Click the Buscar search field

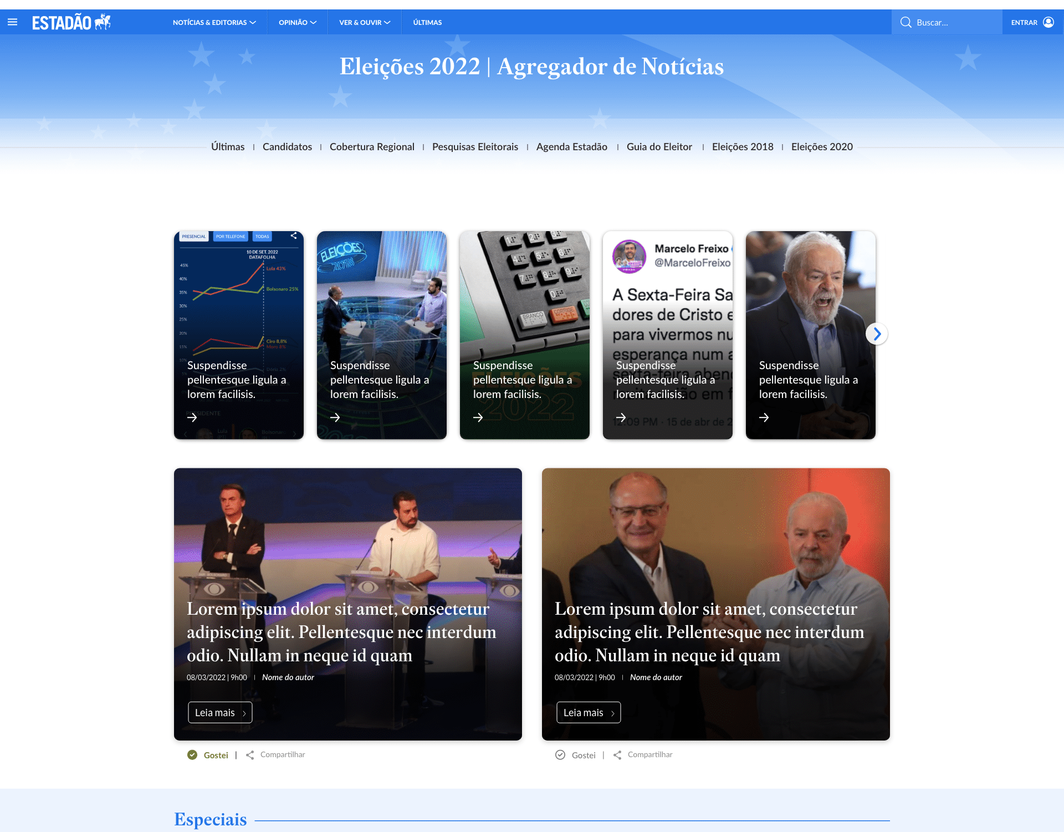tap(947, 22)
